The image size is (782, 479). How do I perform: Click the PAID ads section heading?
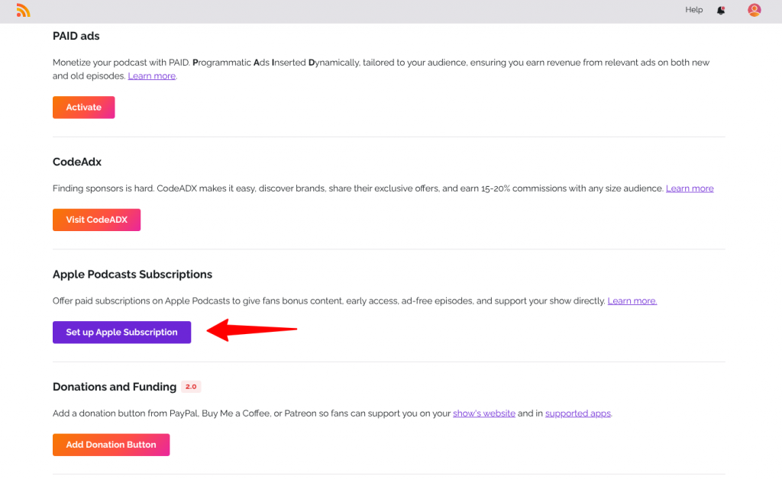click(x=76, y=36)
